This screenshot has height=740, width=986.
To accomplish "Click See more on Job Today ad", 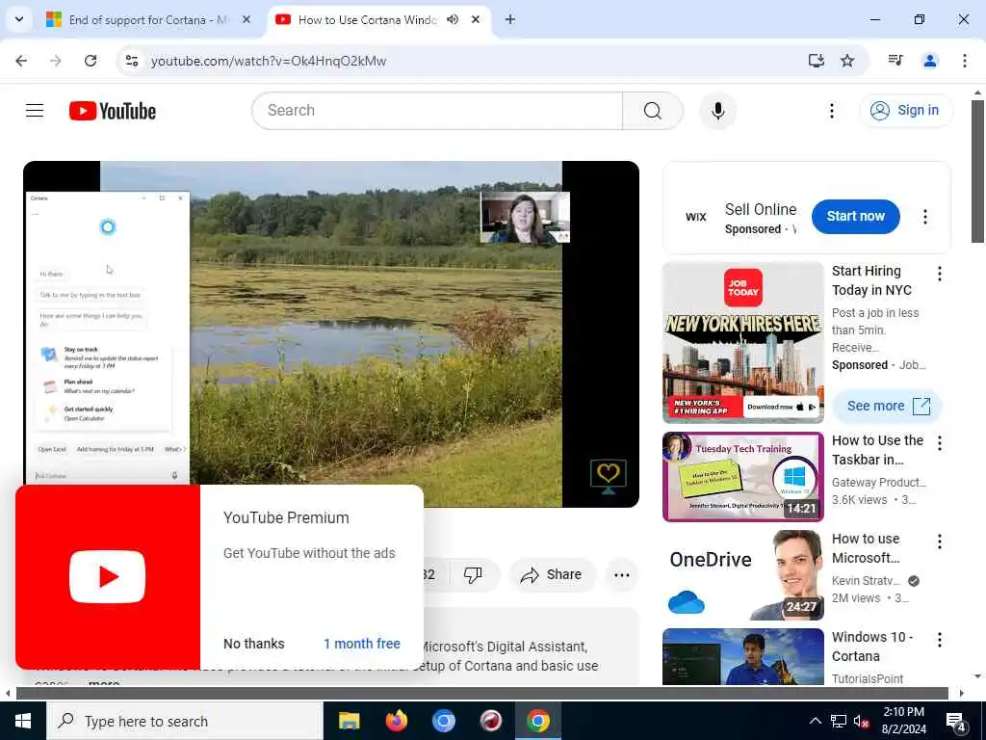I will (887, 406).
